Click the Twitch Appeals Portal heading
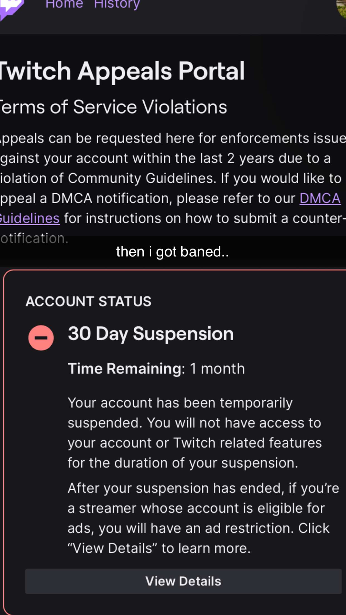The height and width of the screenshot is (615, 346). 122,71
